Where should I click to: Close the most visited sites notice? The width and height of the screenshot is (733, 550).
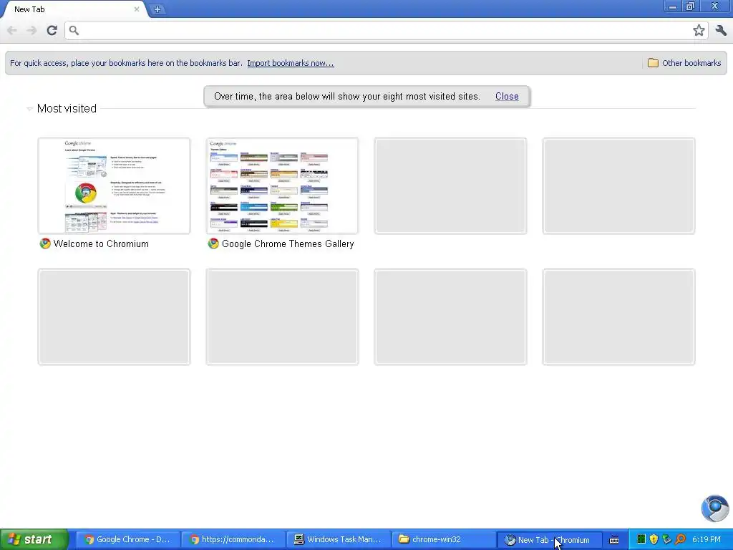(507, 97)
